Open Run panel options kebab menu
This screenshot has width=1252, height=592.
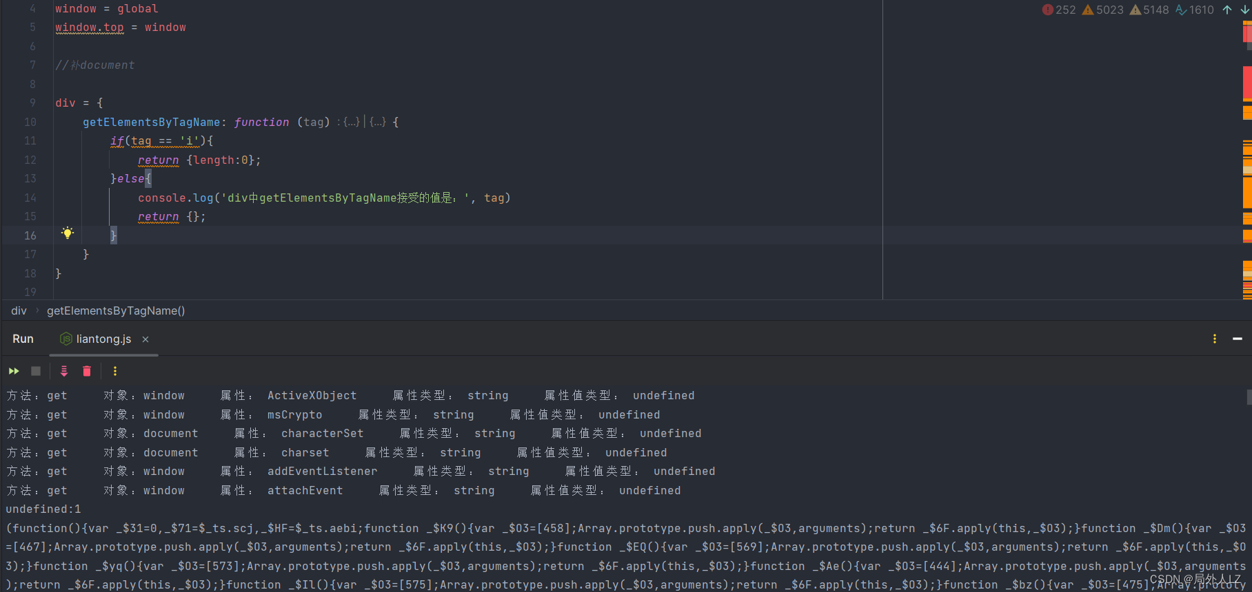[1215, 339]
